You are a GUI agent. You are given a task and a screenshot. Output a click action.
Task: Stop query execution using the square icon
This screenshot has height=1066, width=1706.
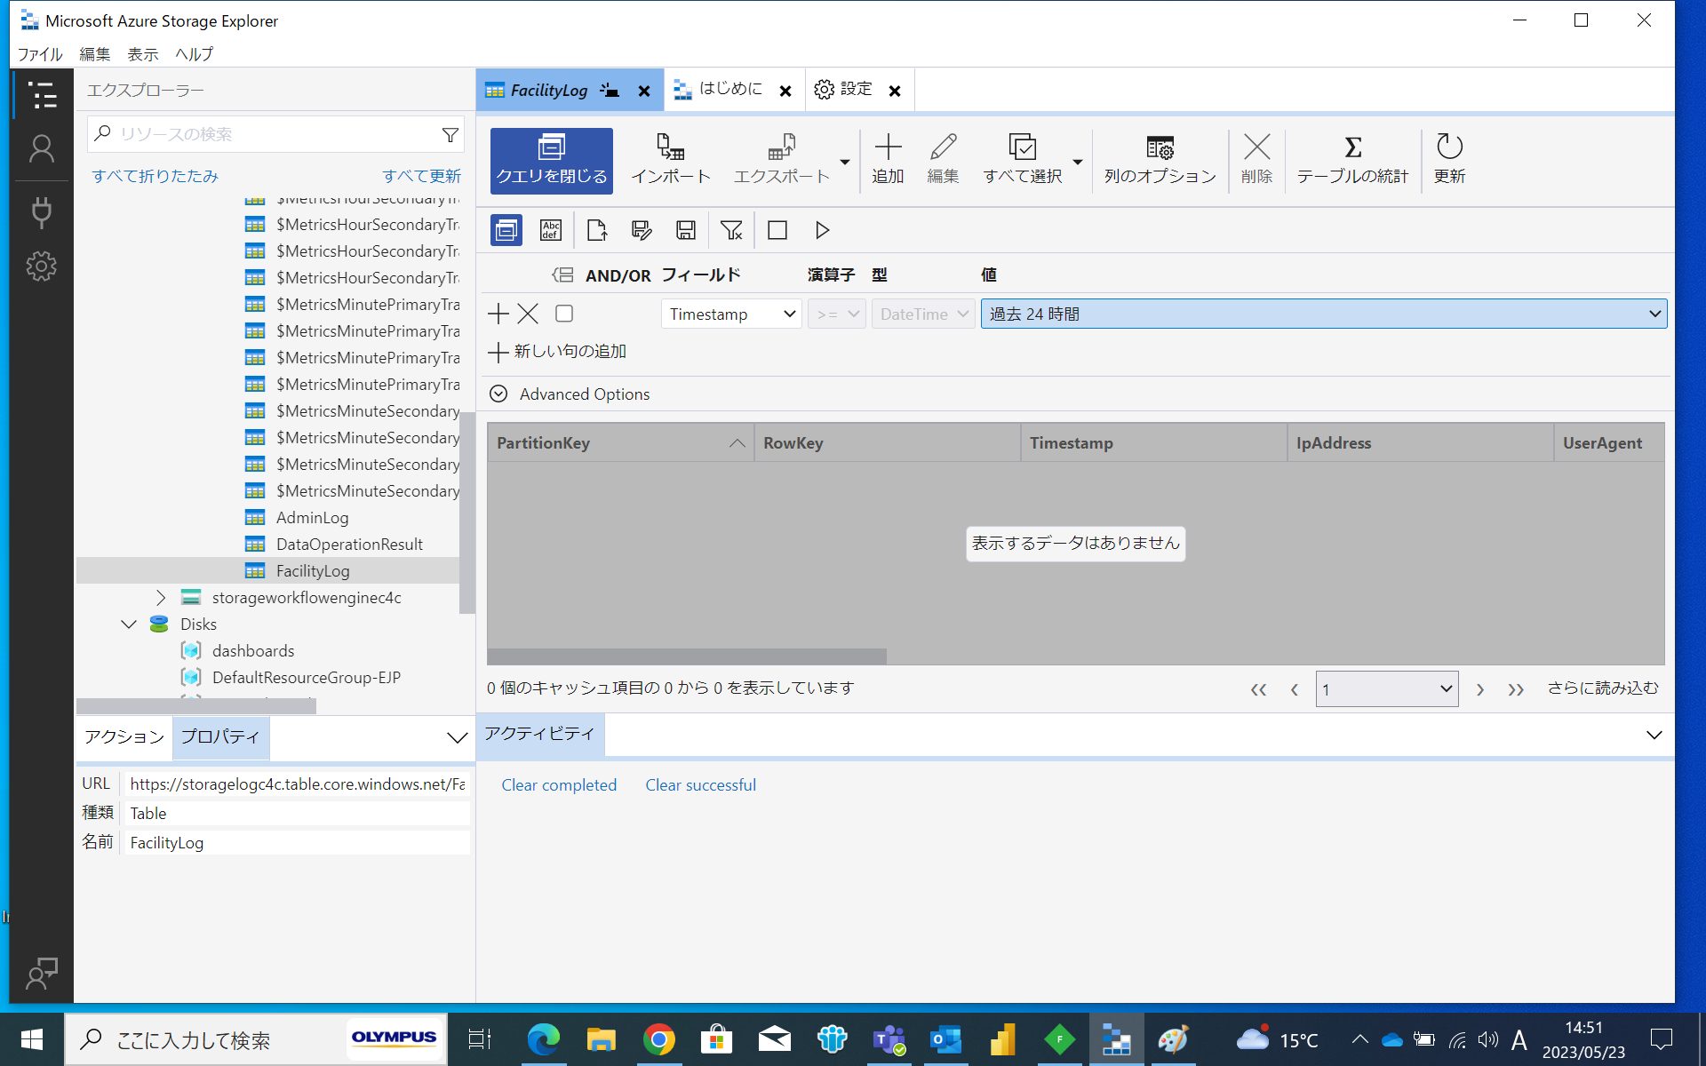777,230
